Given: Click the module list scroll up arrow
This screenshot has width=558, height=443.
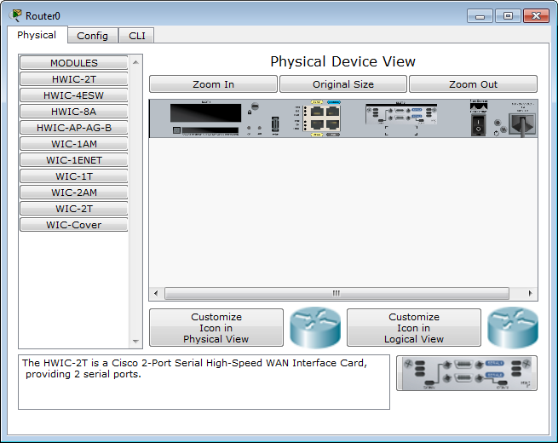Looking at the screenshot, I should coord(135,62).
